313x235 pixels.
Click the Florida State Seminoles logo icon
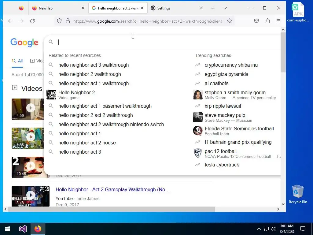198,131
